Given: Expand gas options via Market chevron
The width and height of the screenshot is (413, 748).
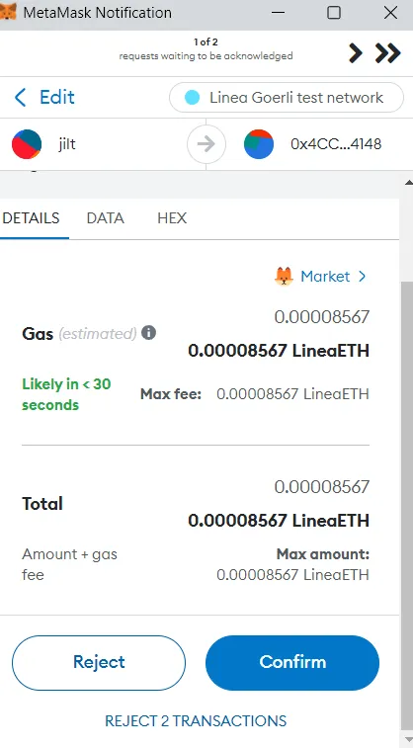Looking at the screenshot, I should pyautogui.click(x=362, y=277).
